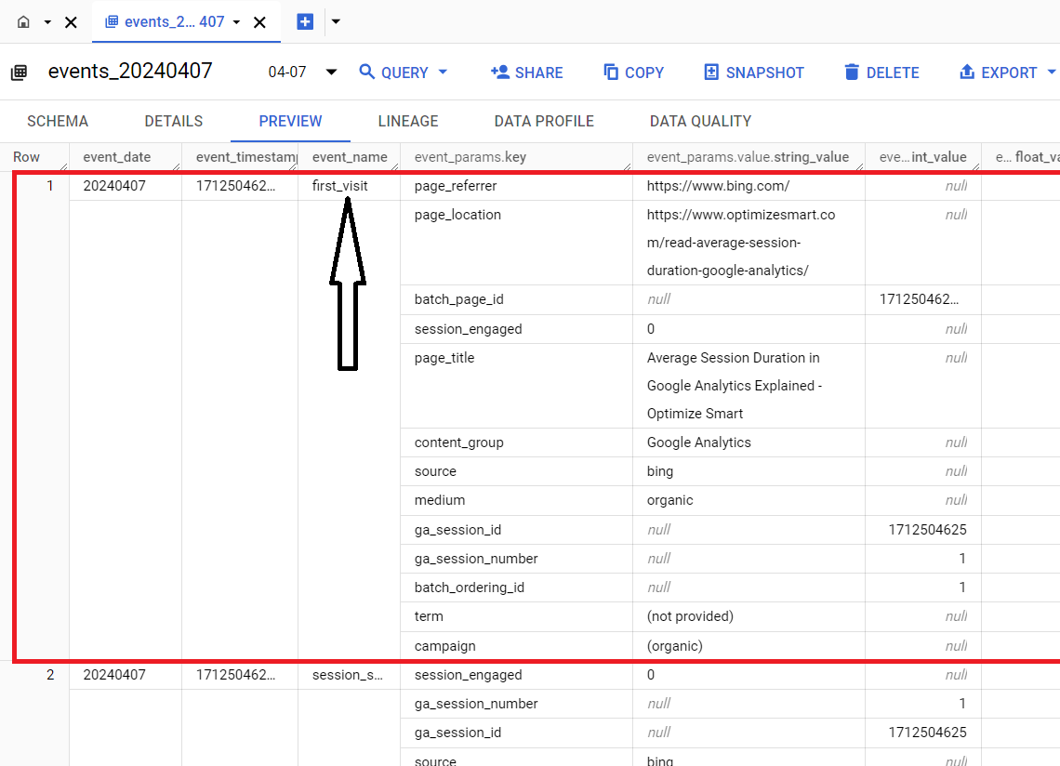1060x766 pixels.
Task: Click the event_name column header
Action: [350, 157]
